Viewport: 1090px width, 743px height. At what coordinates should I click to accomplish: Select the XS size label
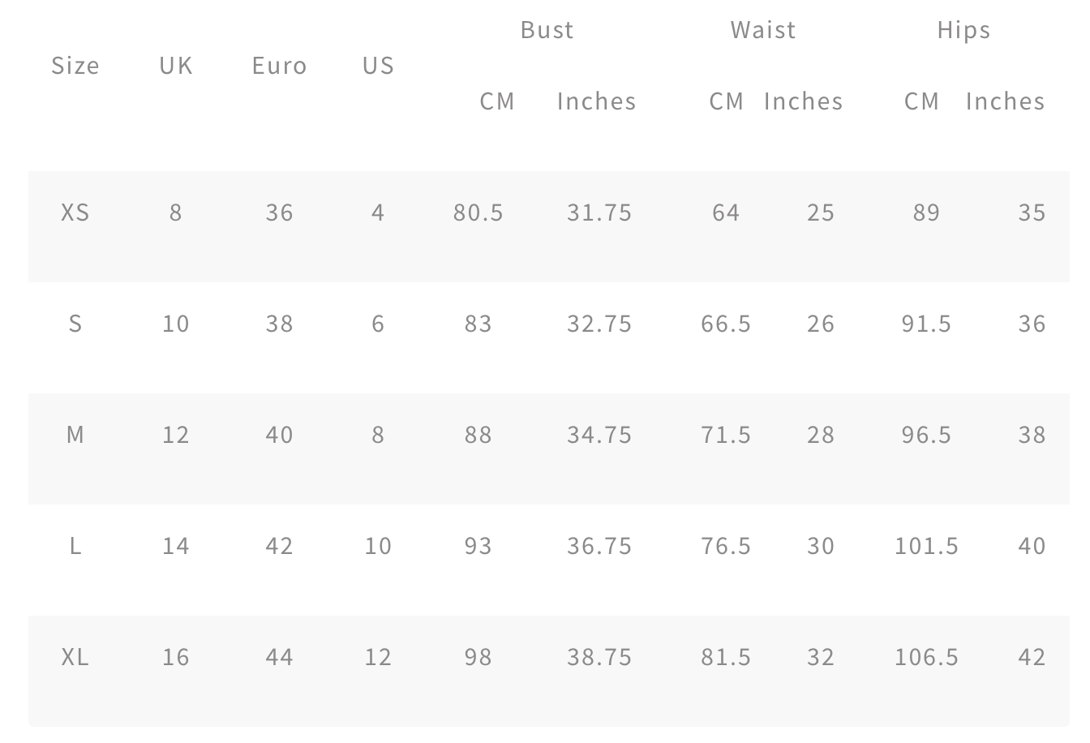[75, 213]
